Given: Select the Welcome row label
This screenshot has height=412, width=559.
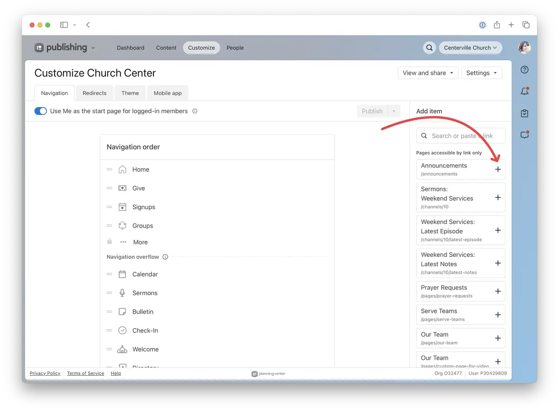Looking at the screenshot, I should coord(145,349).
